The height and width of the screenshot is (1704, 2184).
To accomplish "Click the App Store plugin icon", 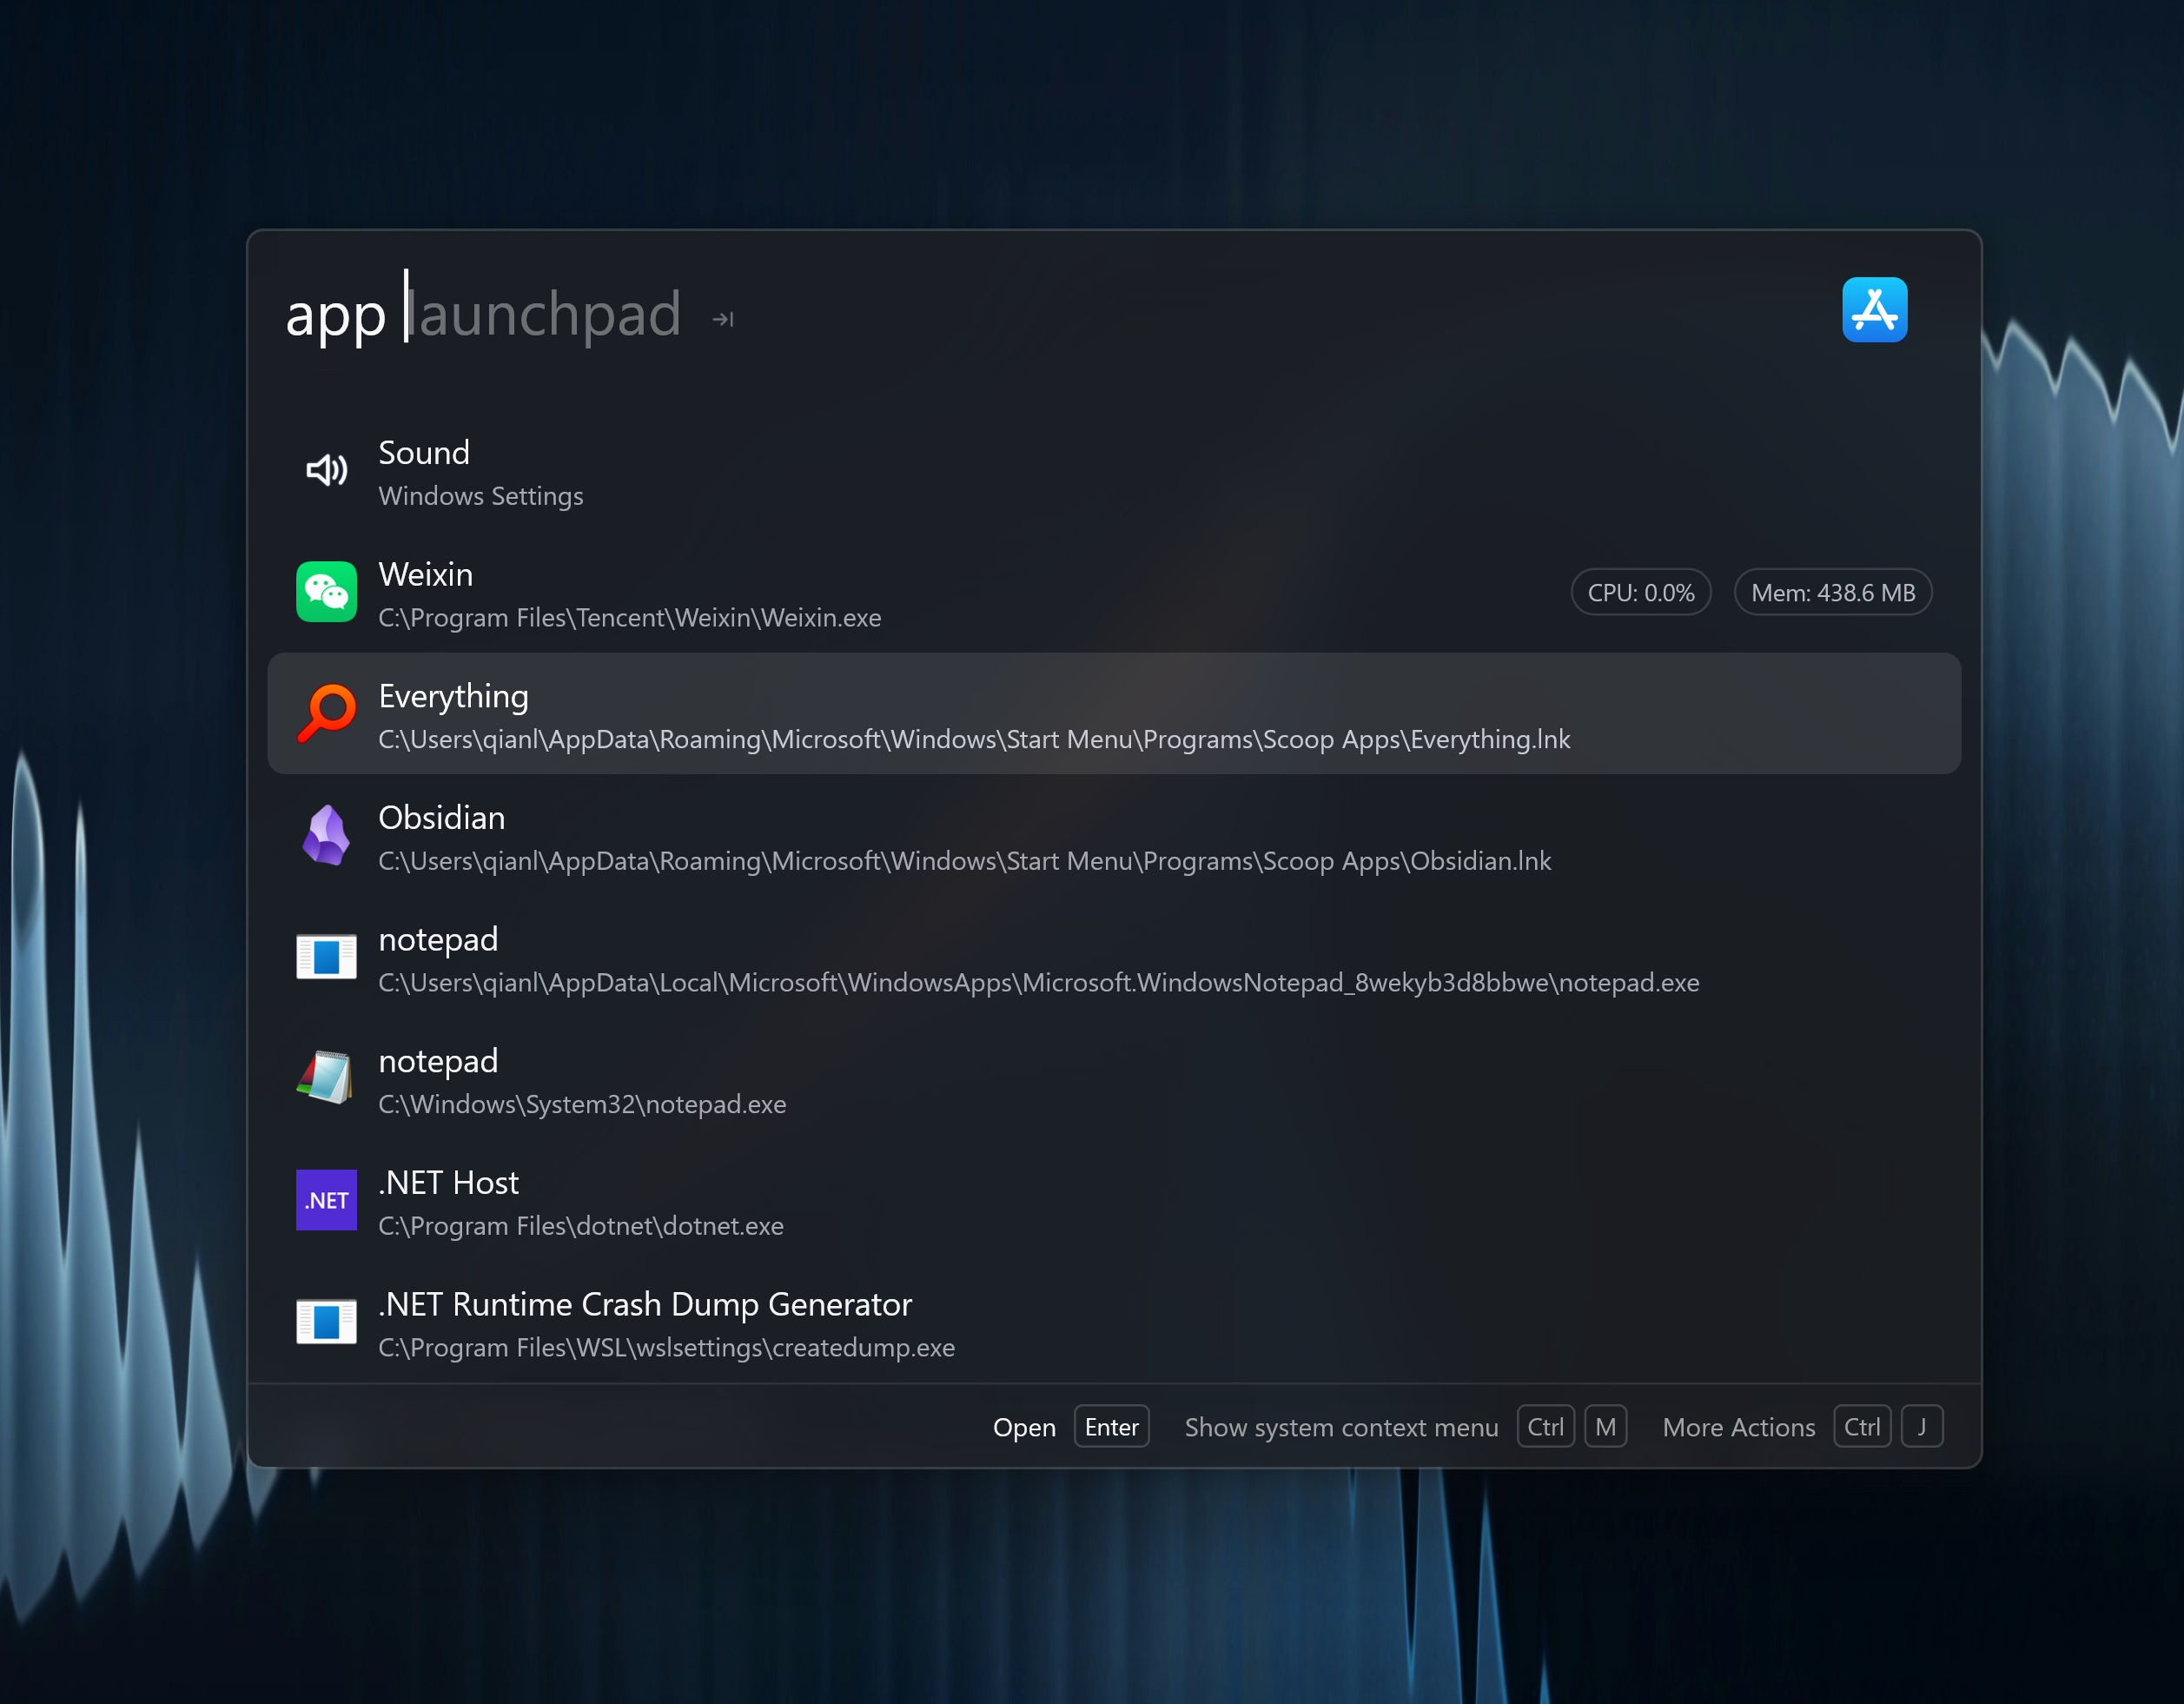I will point(1874,310).
